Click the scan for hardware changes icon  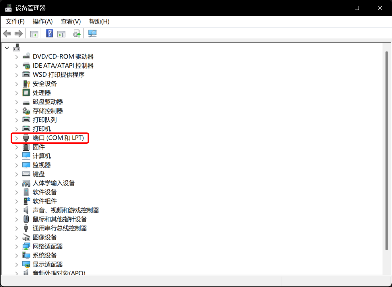pos(92,34)
